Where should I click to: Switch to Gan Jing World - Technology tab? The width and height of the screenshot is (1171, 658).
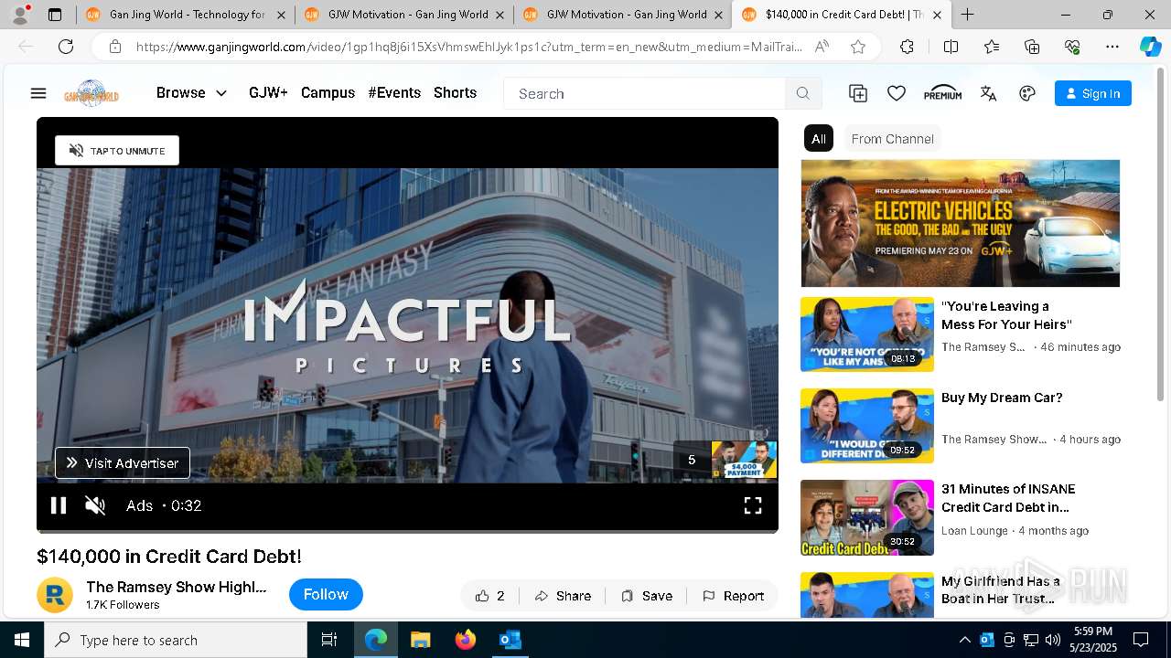pos(187,15)
